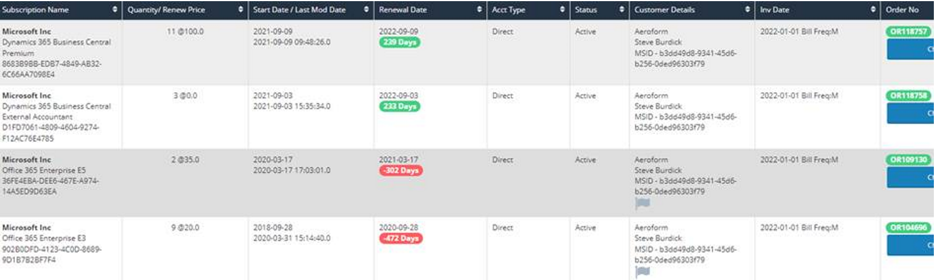
Task: Select Dynamics 365 Business Central External Accountant
Action: coord(56,112)
